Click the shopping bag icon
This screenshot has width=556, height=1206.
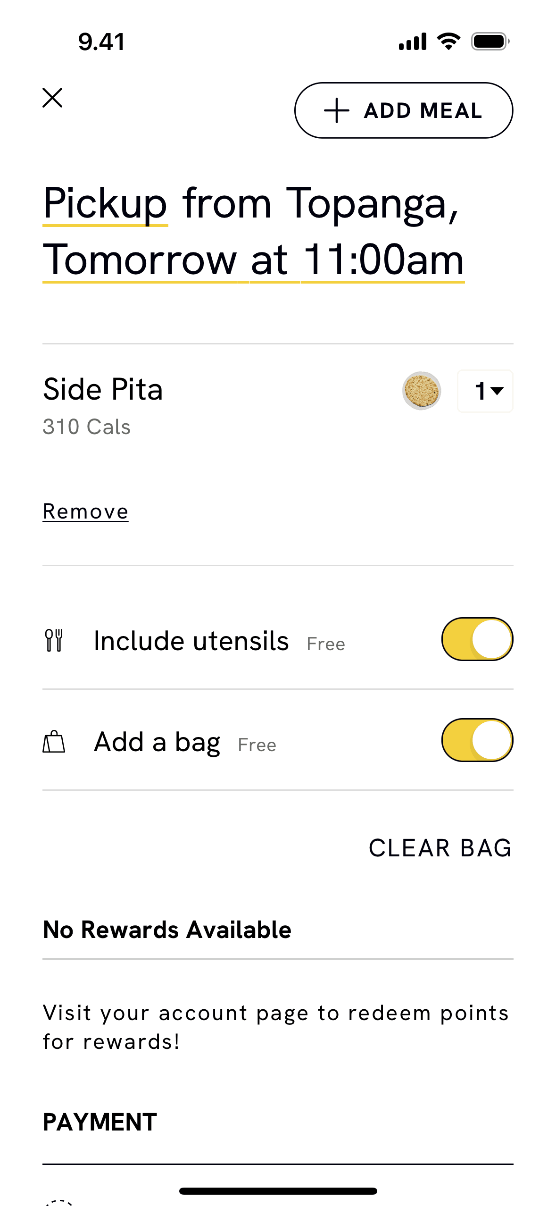point(54,742)
